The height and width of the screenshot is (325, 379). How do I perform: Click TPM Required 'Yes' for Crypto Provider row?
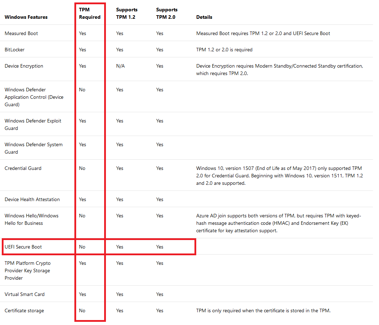[x=83, y=263]
